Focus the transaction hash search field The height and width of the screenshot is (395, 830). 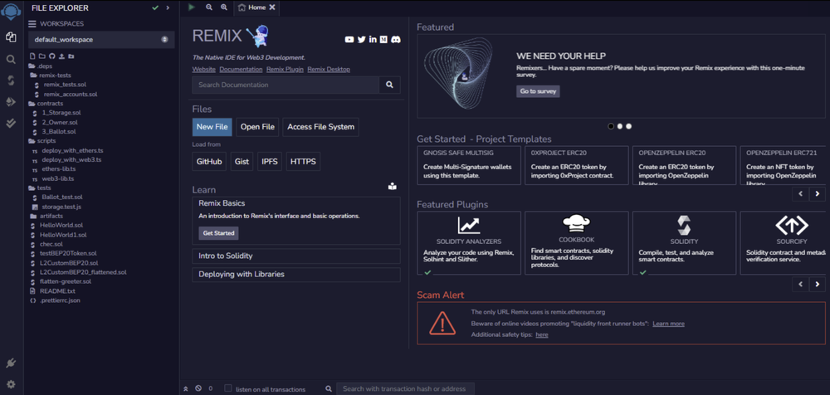click(x=406, y=388)
